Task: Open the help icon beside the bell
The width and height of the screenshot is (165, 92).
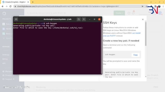Action: [x=129, y=13]
